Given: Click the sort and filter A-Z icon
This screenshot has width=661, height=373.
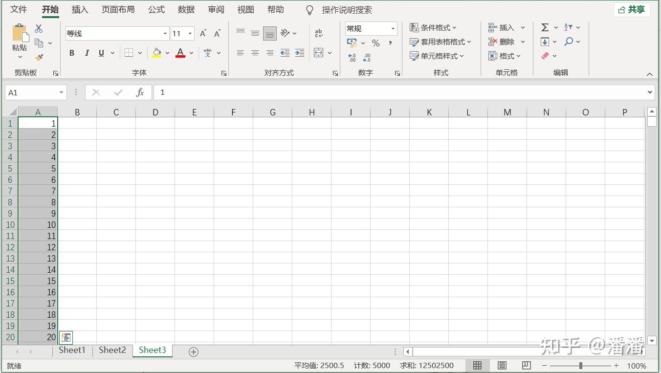Looking at the screenshot, I should [568, 27].
